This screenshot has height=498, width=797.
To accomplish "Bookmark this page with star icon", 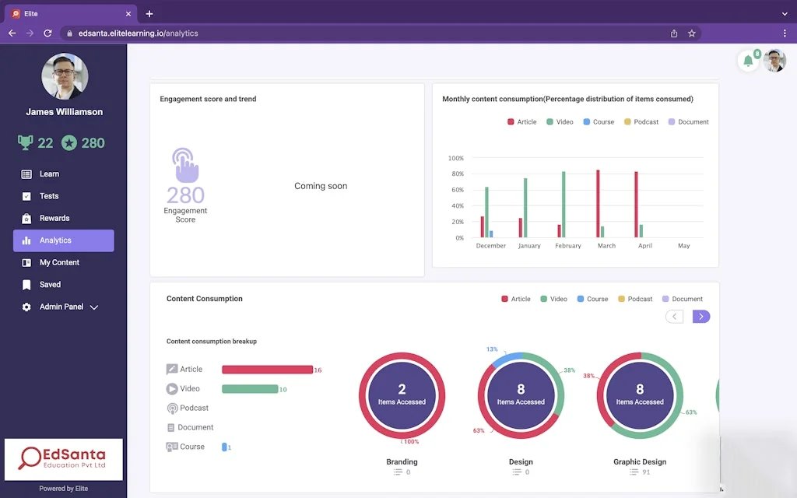I will click(x=691, y=33).
